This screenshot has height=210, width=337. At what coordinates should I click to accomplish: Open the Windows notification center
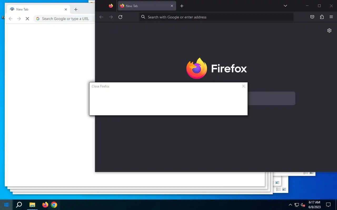[x=328, y=205]
